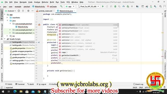Image resolution: width=167 pixels, height=94 pixels.
Task: Click the Debug app bug icon
Action: pos(115,6)
